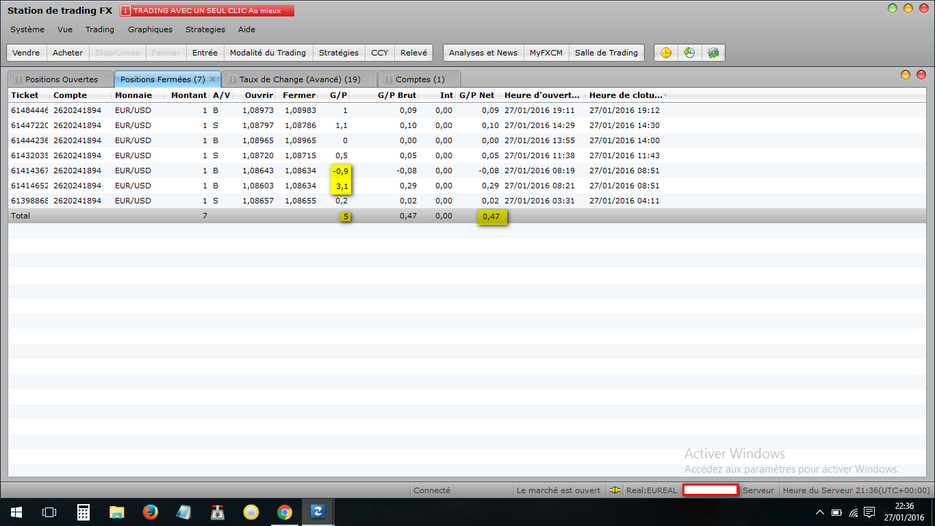
Task: Click the Stratégies toolbar button
Action: [x=339, y=53]
